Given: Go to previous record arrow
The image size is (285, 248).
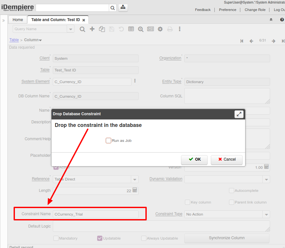Looking at the screenshot, I should click(251, 41).
